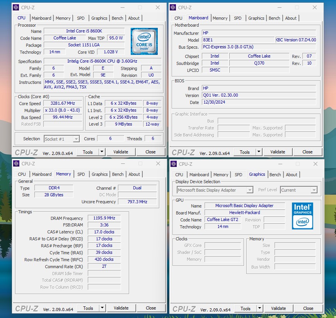Open the SPD tab in the Memory window
The width and height of the screenshot is (336, 318).
[x=81, y=174]
